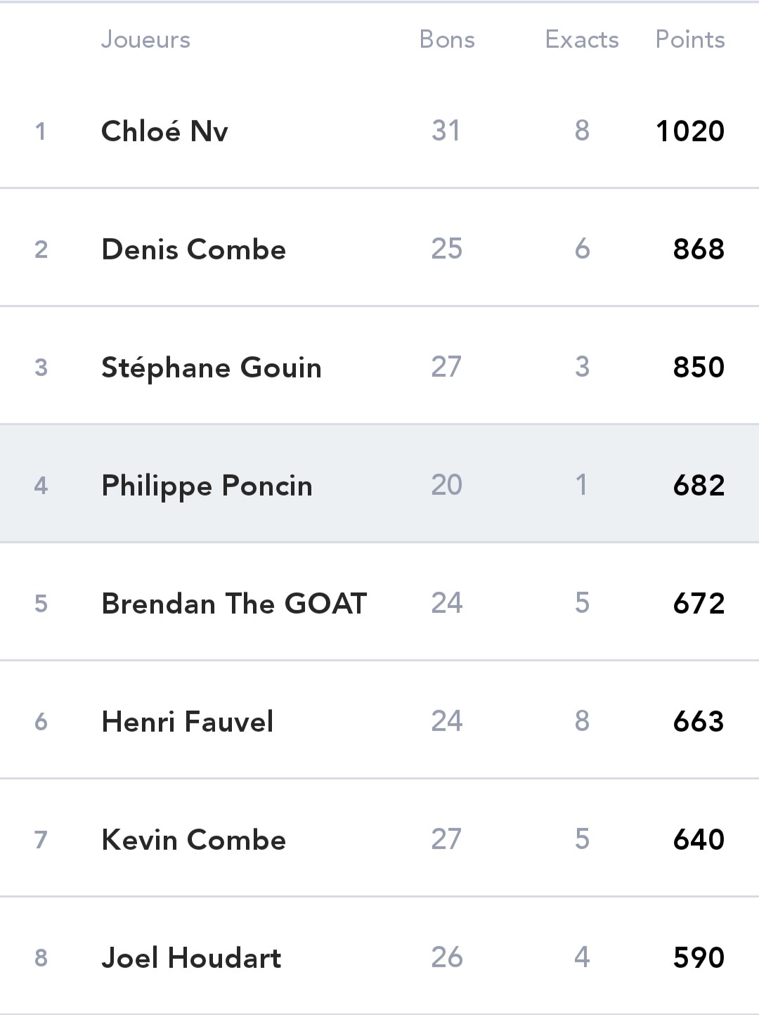Click the 850 points value

coord(699,368)
